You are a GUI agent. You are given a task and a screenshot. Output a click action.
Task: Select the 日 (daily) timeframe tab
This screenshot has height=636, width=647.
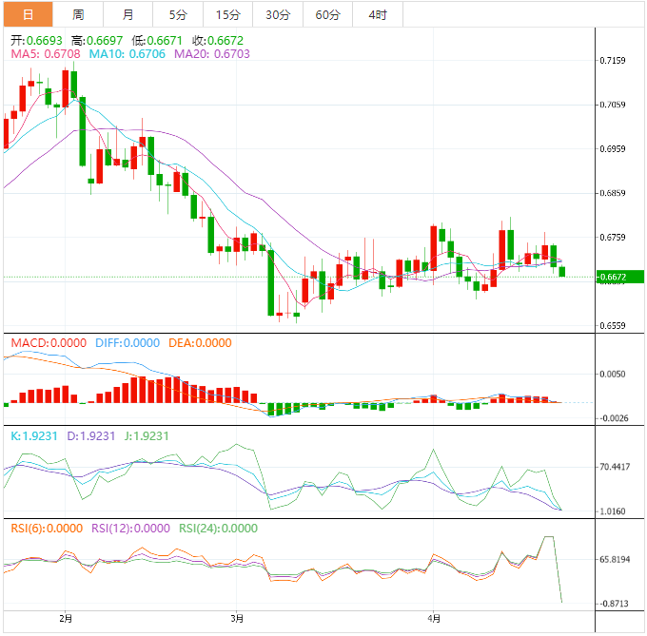click(x=27, y=14)
